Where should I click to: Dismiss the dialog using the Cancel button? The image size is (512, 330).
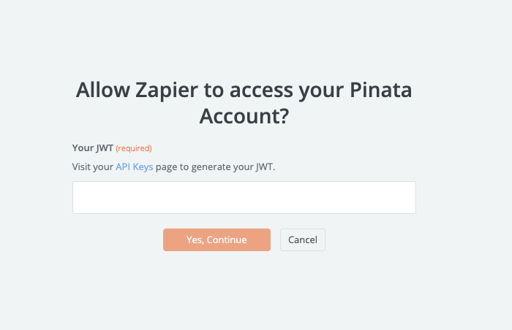click(302, 240)
